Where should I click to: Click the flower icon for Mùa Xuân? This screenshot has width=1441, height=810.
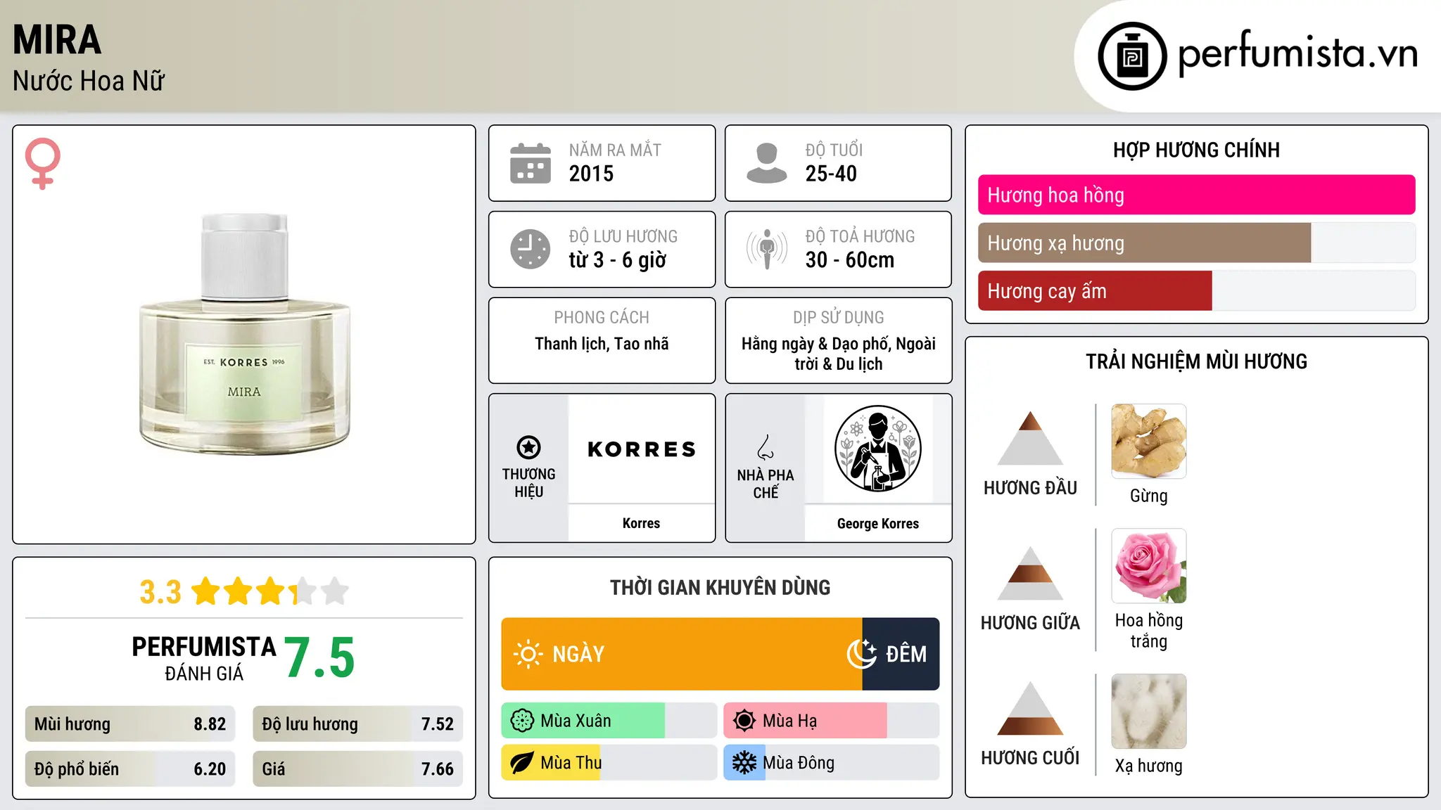point(522,721)
